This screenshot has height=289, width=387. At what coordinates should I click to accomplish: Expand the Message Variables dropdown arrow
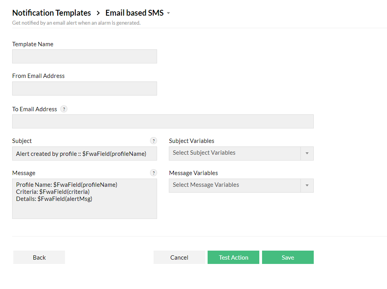tap(308, 186)
